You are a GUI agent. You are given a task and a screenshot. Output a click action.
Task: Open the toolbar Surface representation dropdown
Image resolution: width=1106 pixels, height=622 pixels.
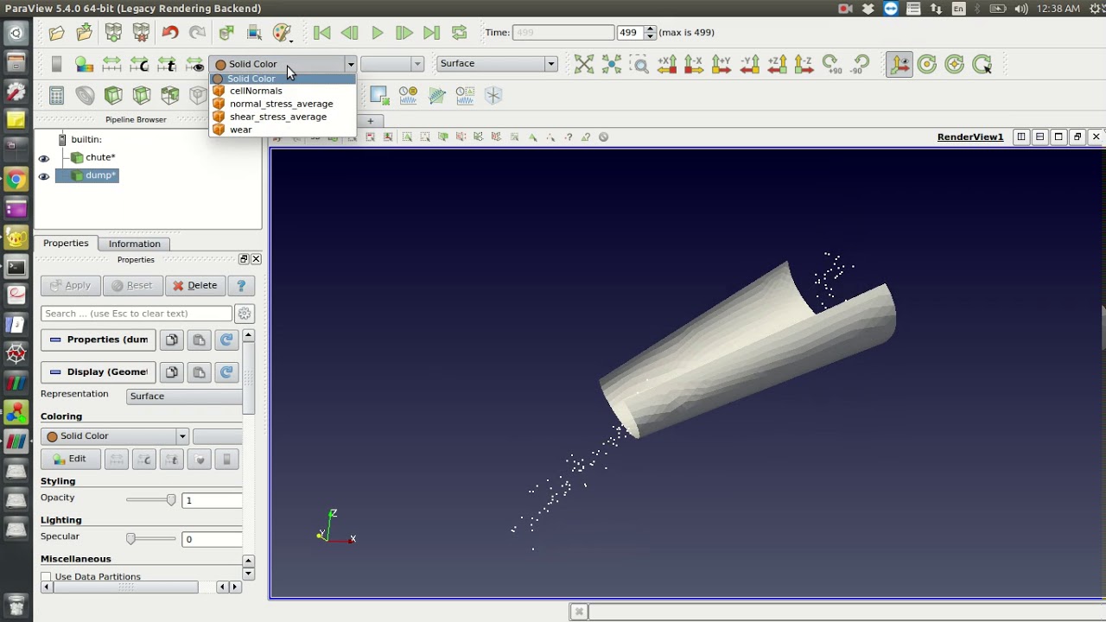tap(497, 64)
